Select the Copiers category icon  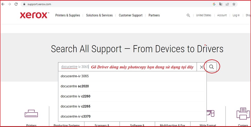tap(243, 113)
